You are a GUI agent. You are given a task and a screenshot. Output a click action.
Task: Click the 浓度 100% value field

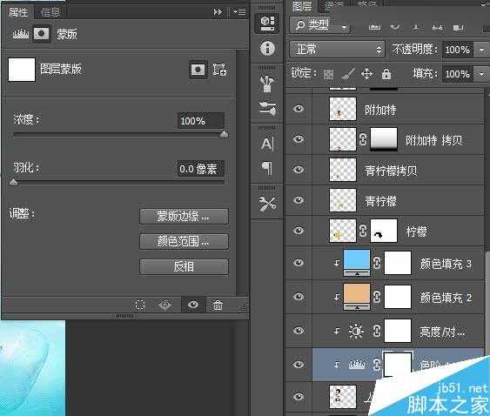point(201,121)
